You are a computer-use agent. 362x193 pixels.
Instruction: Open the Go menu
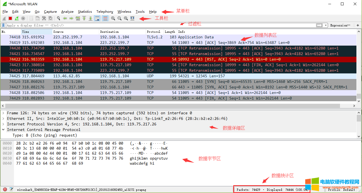[37, 12]
